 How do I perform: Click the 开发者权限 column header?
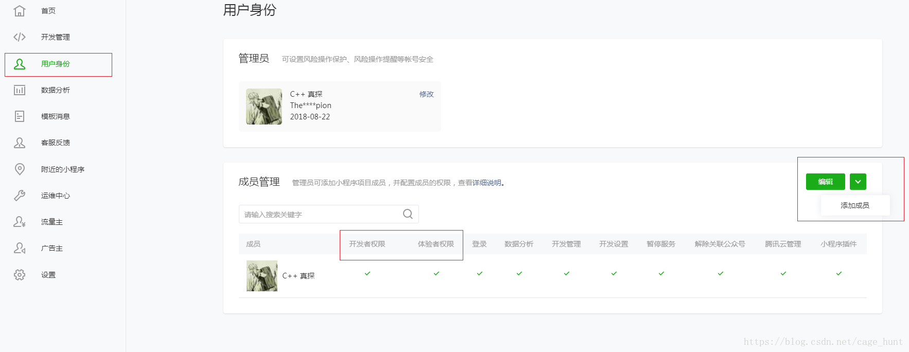[367, 244]
